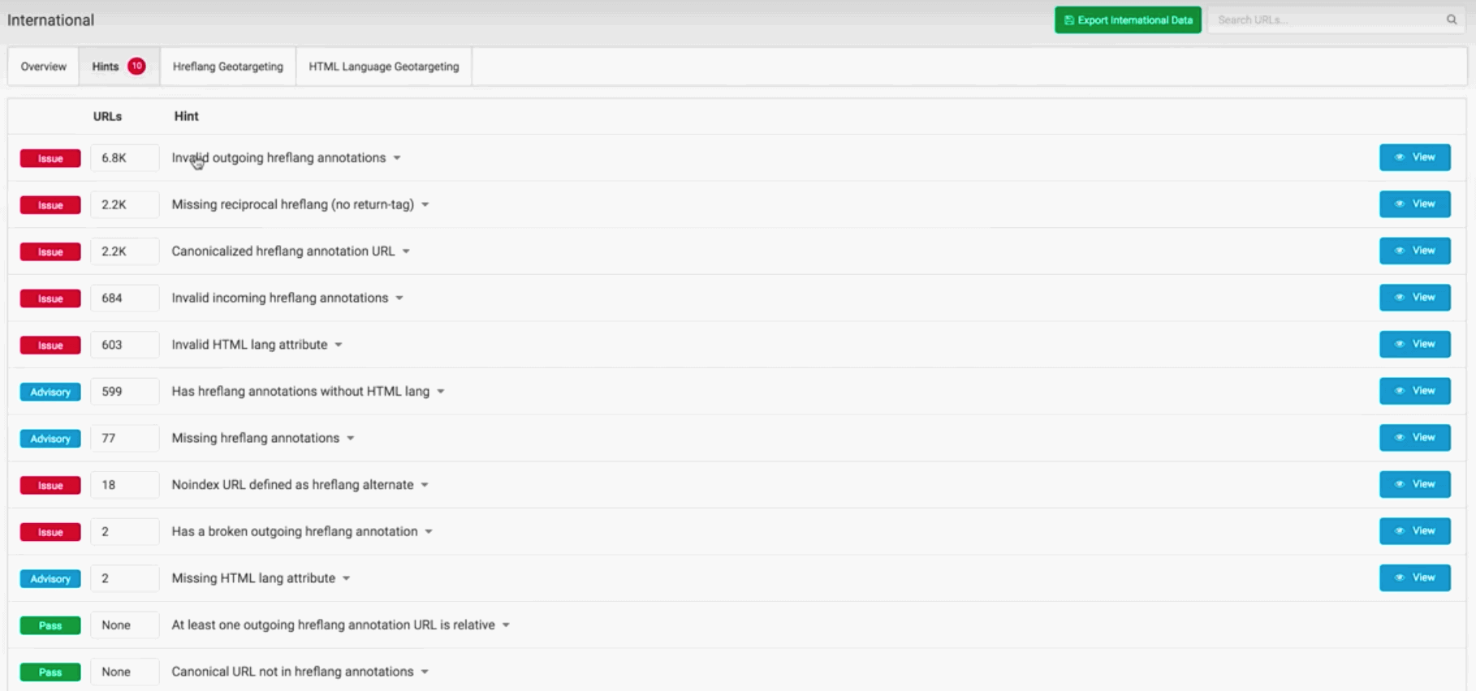
Task: Expand Invalid HTML lang attribute arrow
Action: pos(339,345)
